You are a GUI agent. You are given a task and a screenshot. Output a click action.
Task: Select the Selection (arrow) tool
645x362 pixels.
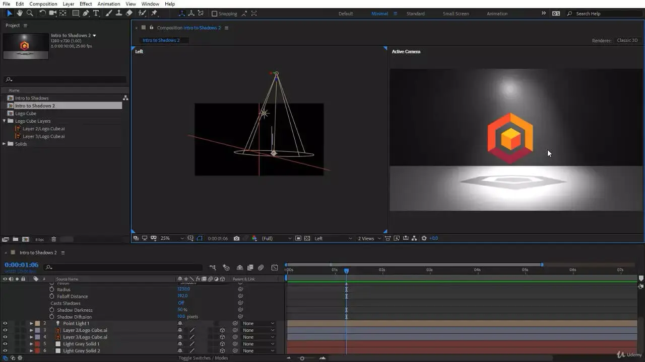(10, 13)
